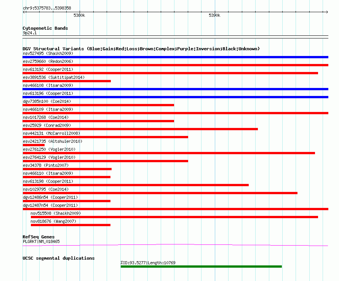Viewport: 339px width, 281px height.
Task: Select the nsv1017268 (Coe2014) label
Action: pyautogui.click(x=46, y=117)
